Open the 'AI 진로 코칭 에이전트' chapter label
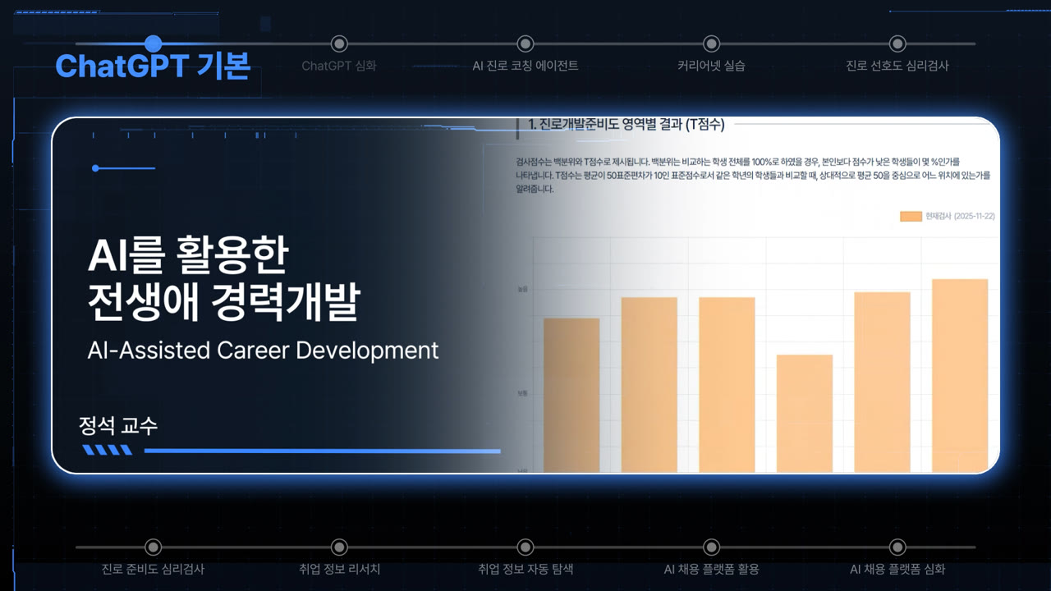 point(525,66)
